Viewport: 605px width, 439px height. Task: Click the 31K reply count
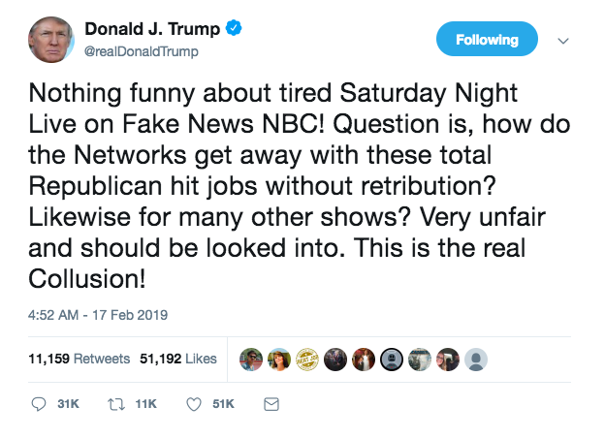point(67,403)
